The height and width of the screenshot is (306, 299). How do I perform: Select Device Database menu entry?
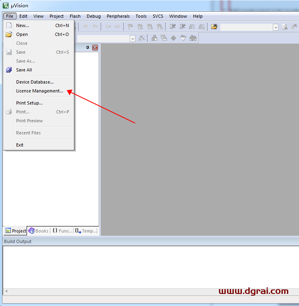tap(35, 82)
